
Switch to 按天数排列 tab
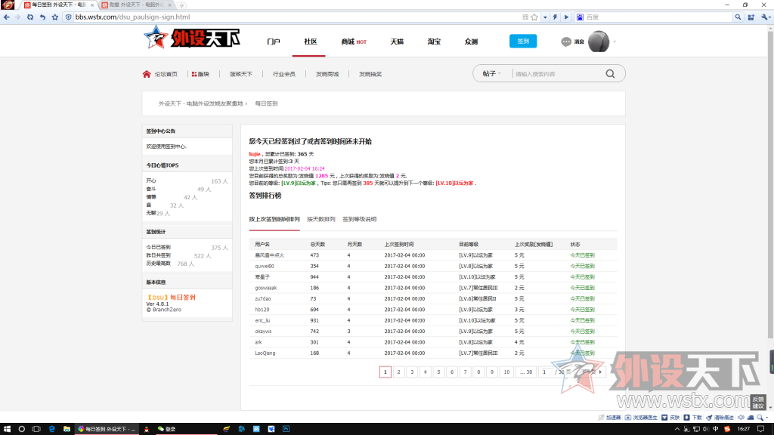click(x=320, y=219)
